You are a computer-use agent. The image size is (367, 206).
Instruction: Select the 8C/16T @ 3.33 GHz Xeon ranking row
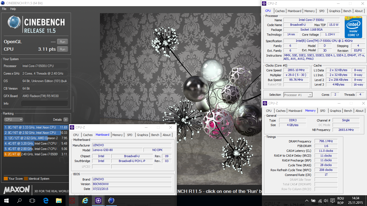[x=36, y=127]
